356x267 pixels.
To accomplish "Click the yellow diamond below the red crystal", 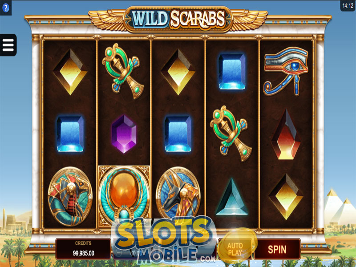I will [286, 197].
